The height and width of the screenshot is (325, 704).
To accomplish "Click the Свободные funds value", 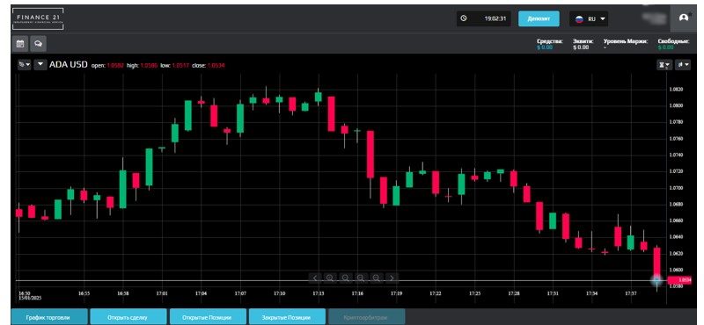I will click(x=666, y=47).
